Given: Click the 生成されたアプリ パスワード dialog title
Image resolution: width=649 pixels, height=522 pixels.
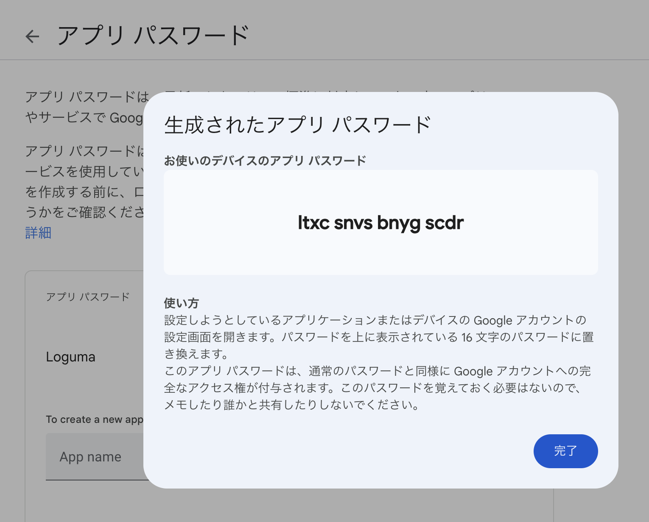Looking at the screenshot, I should [x=297, y=124].
